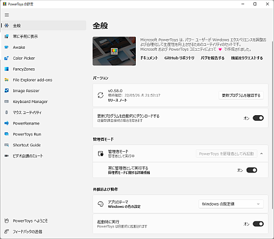This screenshot has width=274, height=239.
Task: Open FancyZones settings label
Action: (24, 69)
